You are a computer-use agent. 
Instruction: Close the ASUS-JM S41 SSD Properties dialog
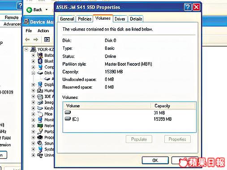(196, 7)
